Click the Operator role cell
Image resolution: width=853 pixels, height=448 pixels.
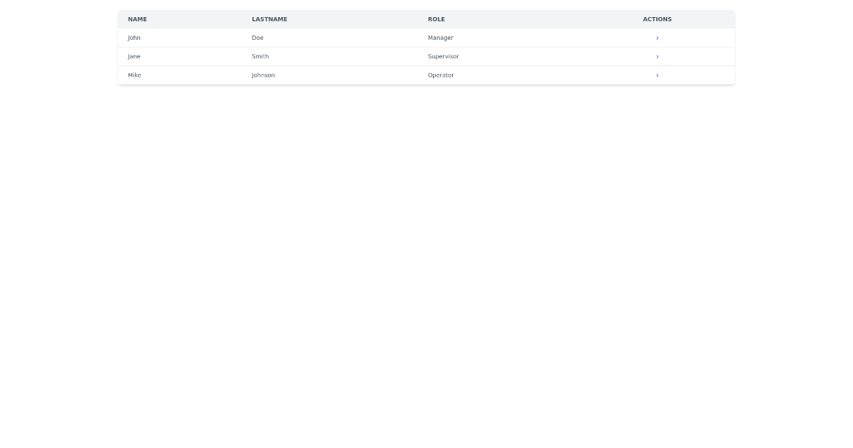click(441, 75)
